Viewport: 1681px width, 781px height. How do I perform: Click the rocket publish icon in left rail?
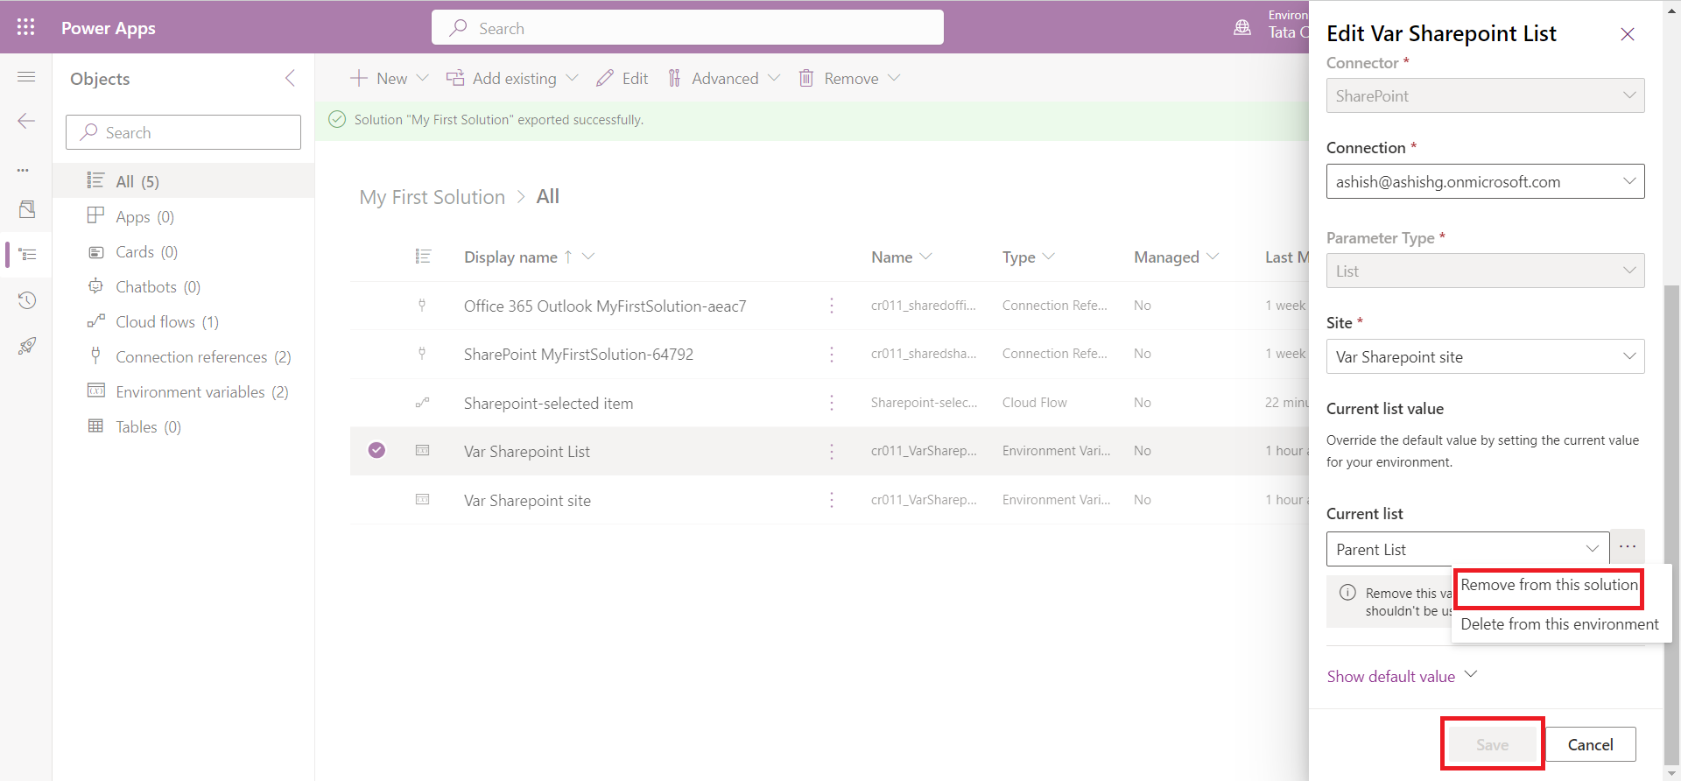[x=26, y=346]
